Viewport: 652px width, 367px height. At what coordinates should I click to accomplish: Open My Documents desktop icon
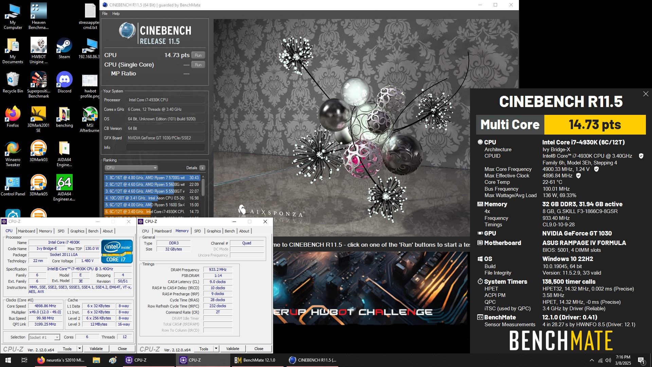[13, 50]
